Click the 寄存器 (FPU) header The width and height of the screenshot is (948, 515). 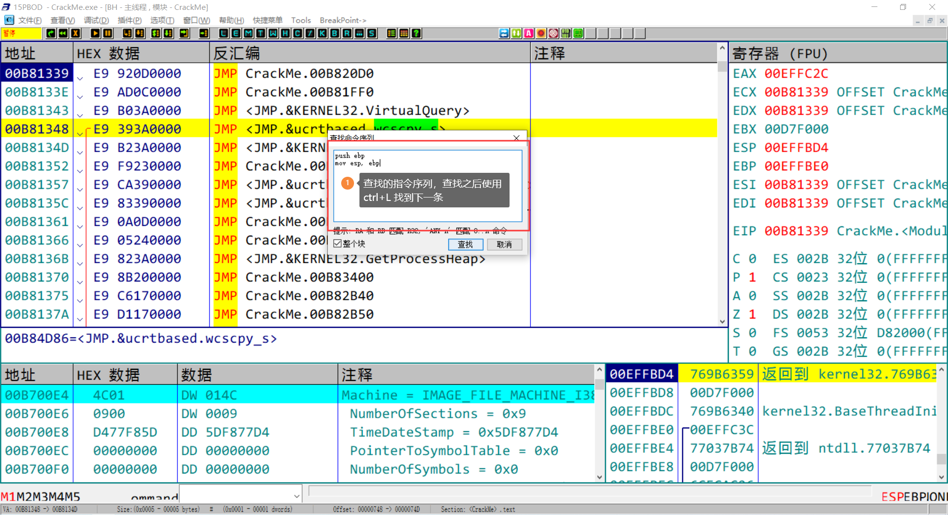[838, 53]
